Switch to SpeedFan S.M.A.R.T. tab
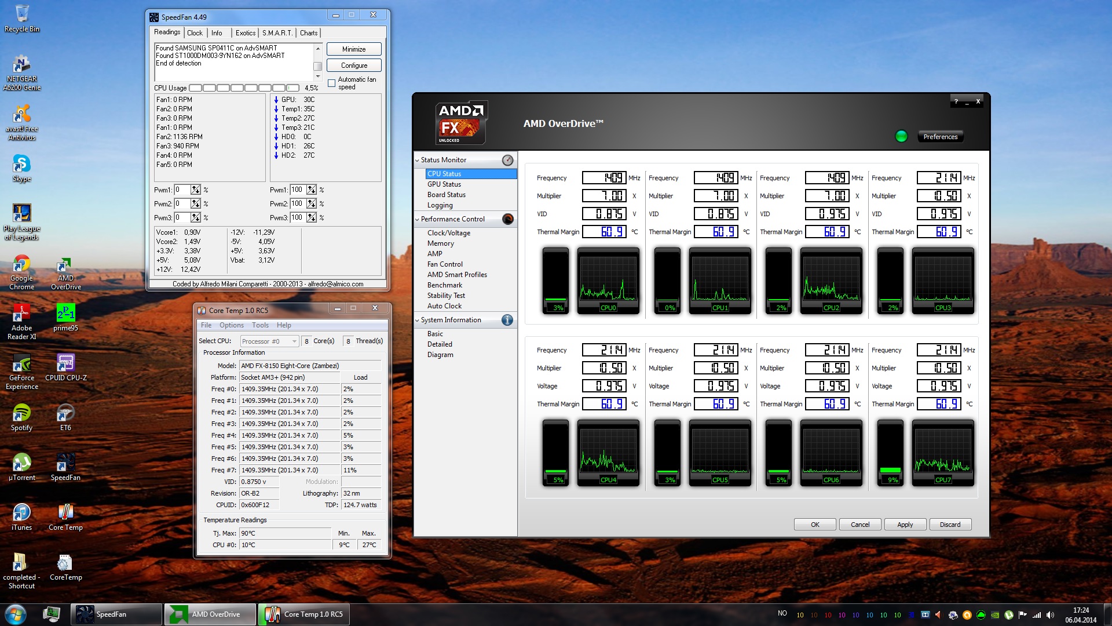Image resolution: width=1112 pixels, height=626 pixels. tap(277, 33)
